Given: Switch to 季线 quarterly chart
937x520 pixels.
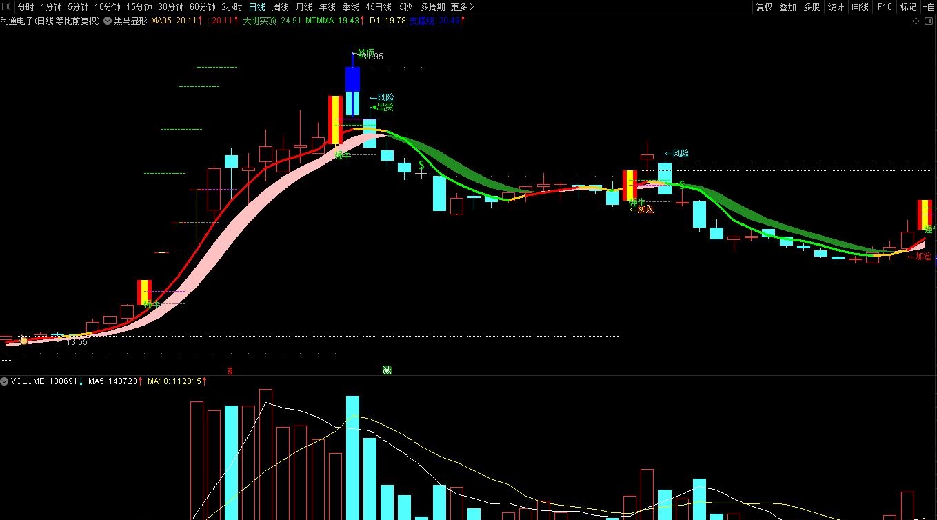Looking at the screenshot, I should pyautogui.click(x=350, y=7).
